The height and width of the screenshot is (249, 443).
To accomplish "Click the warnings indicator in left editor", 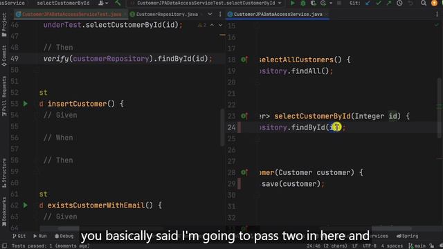I will tap(202, 25).
